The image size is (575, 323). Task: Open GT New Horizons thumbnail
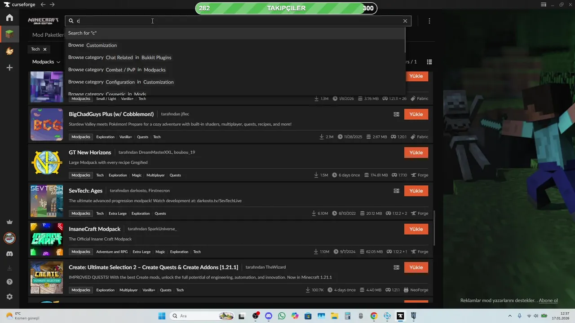tap(47, 162)
